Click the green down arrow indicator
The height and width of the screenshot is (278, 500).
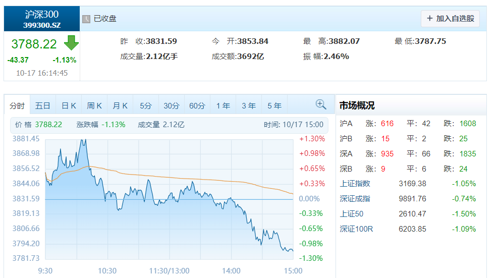tap(71, 43)
